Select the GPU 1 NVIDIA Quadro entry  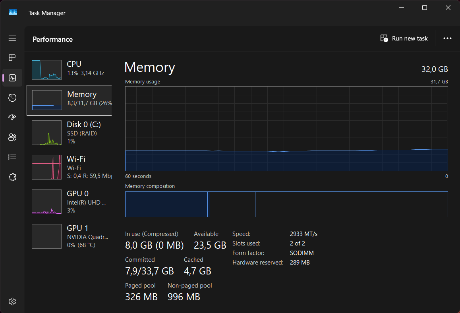click(69, 236)
